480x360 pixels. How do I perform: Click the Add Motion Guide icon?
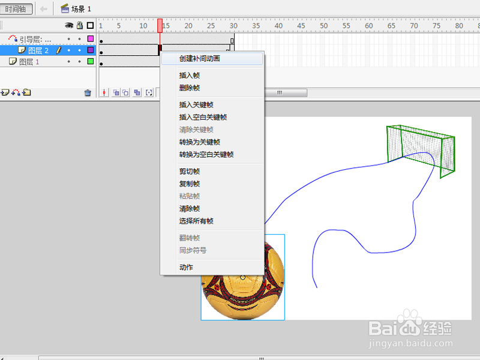16,92
